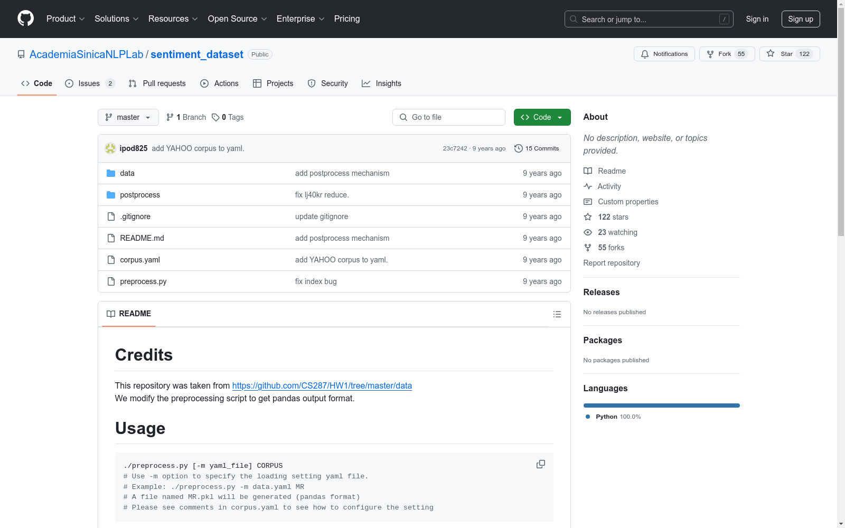Switch to the Pull requests tab
This screenshot has height=528, width=845.
click(157, 83)
